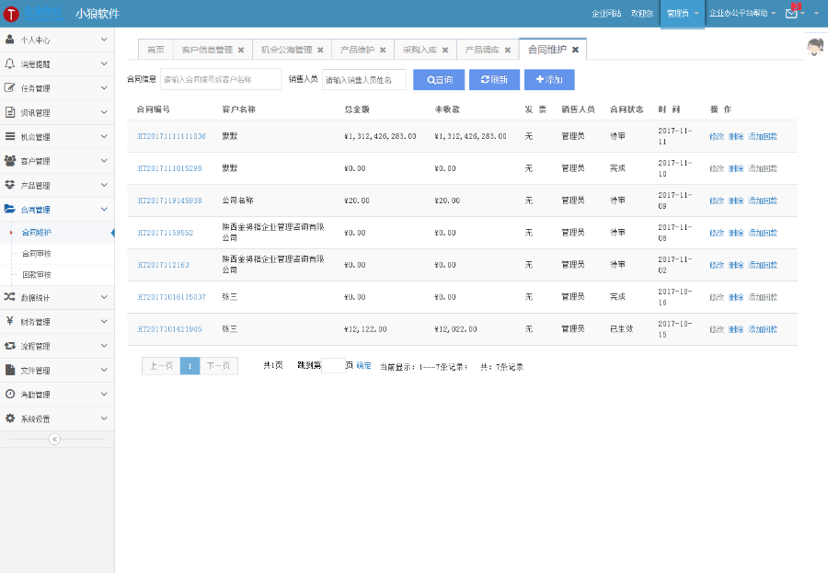Select page 1 in pagination
The height and width of the screenshot is (573, 828).
point(190,366)
